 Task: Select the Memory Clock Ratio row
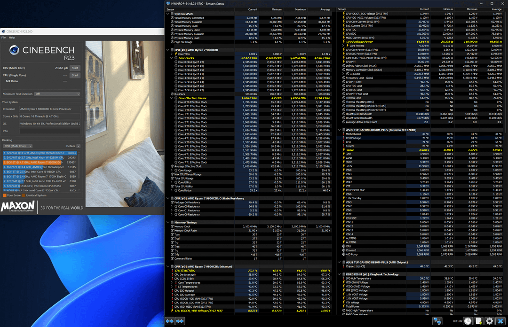(x=249, y=231)
